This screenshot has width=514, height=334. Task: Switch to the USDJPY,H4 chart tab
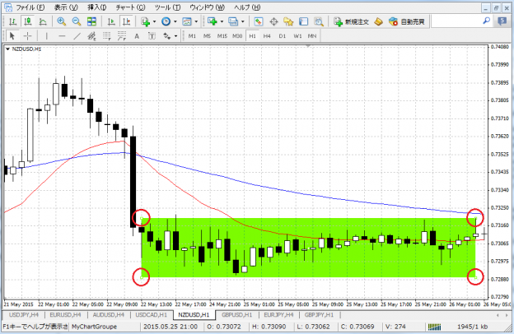21,314
